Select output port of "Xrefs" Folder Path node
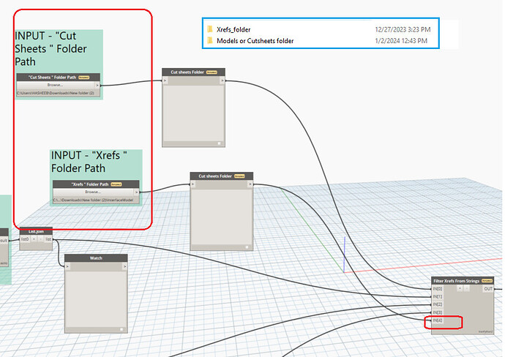Viewport: 505px width, 357px height. pos(137,192)
